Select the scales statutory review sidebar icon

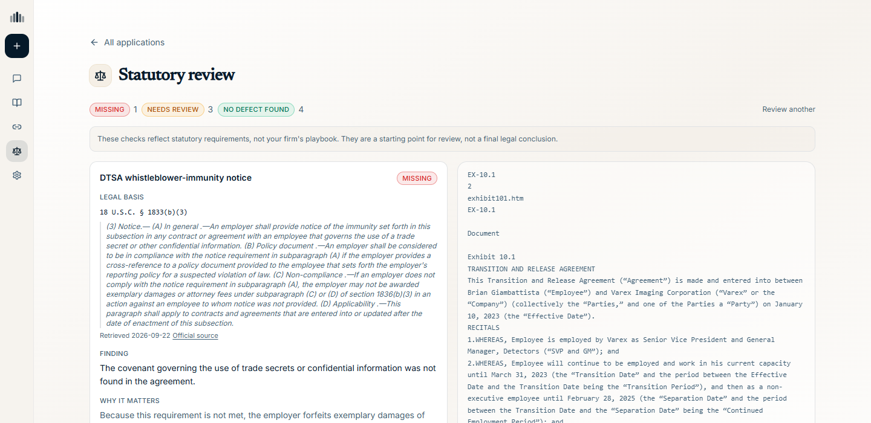pyautogui.click(x=17, y=151)
